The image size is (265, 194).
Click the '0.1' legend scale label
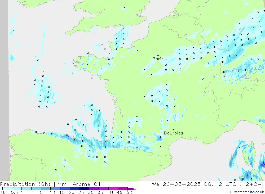click(5, 192)
